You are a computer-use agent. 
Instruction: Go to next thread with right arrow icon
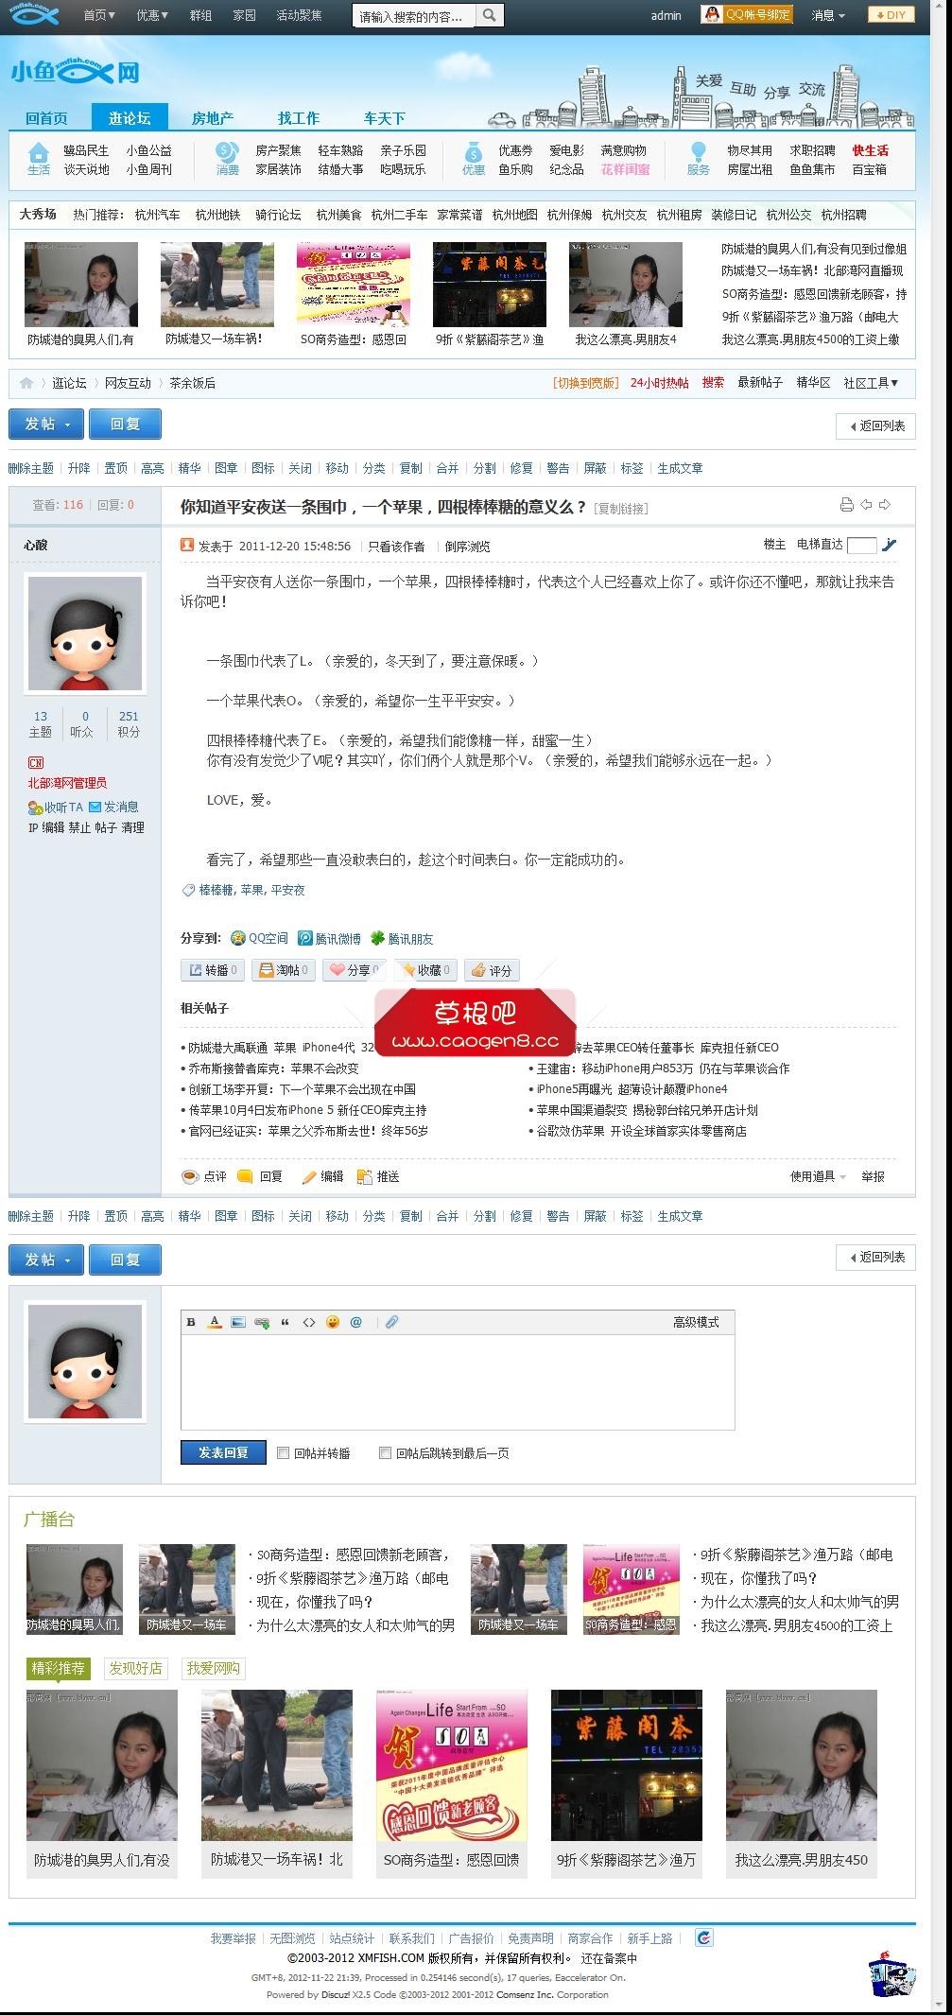coord(885,505)
